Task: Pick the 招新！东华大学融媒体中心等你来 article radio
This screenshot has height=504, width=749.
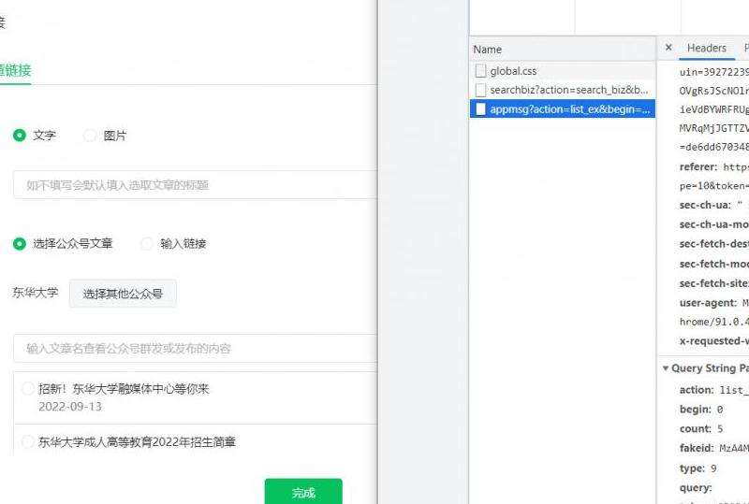Action: [x=28, y=389]
